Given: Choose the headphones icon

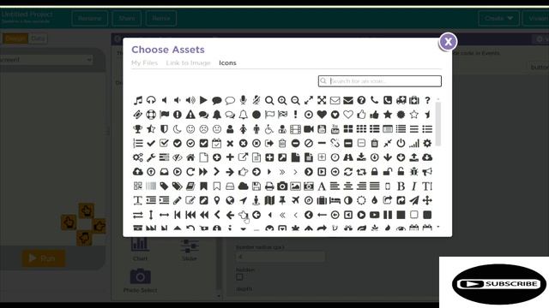Looking at the screenshot, I should click(151, 101).
